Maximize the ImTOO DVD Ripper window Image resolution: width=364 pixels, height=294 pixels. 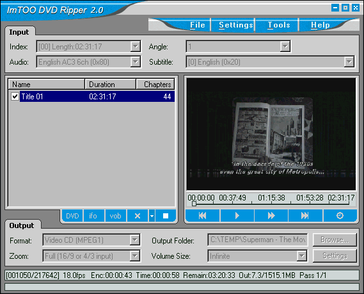point(345,8)
